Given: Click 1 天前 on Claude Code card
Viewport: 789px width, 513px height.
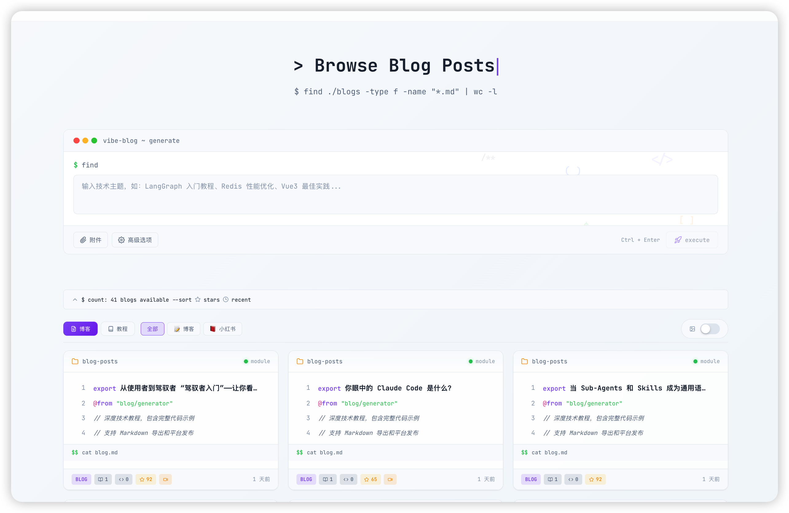Looking at the screenshot, I should [486, 479].
